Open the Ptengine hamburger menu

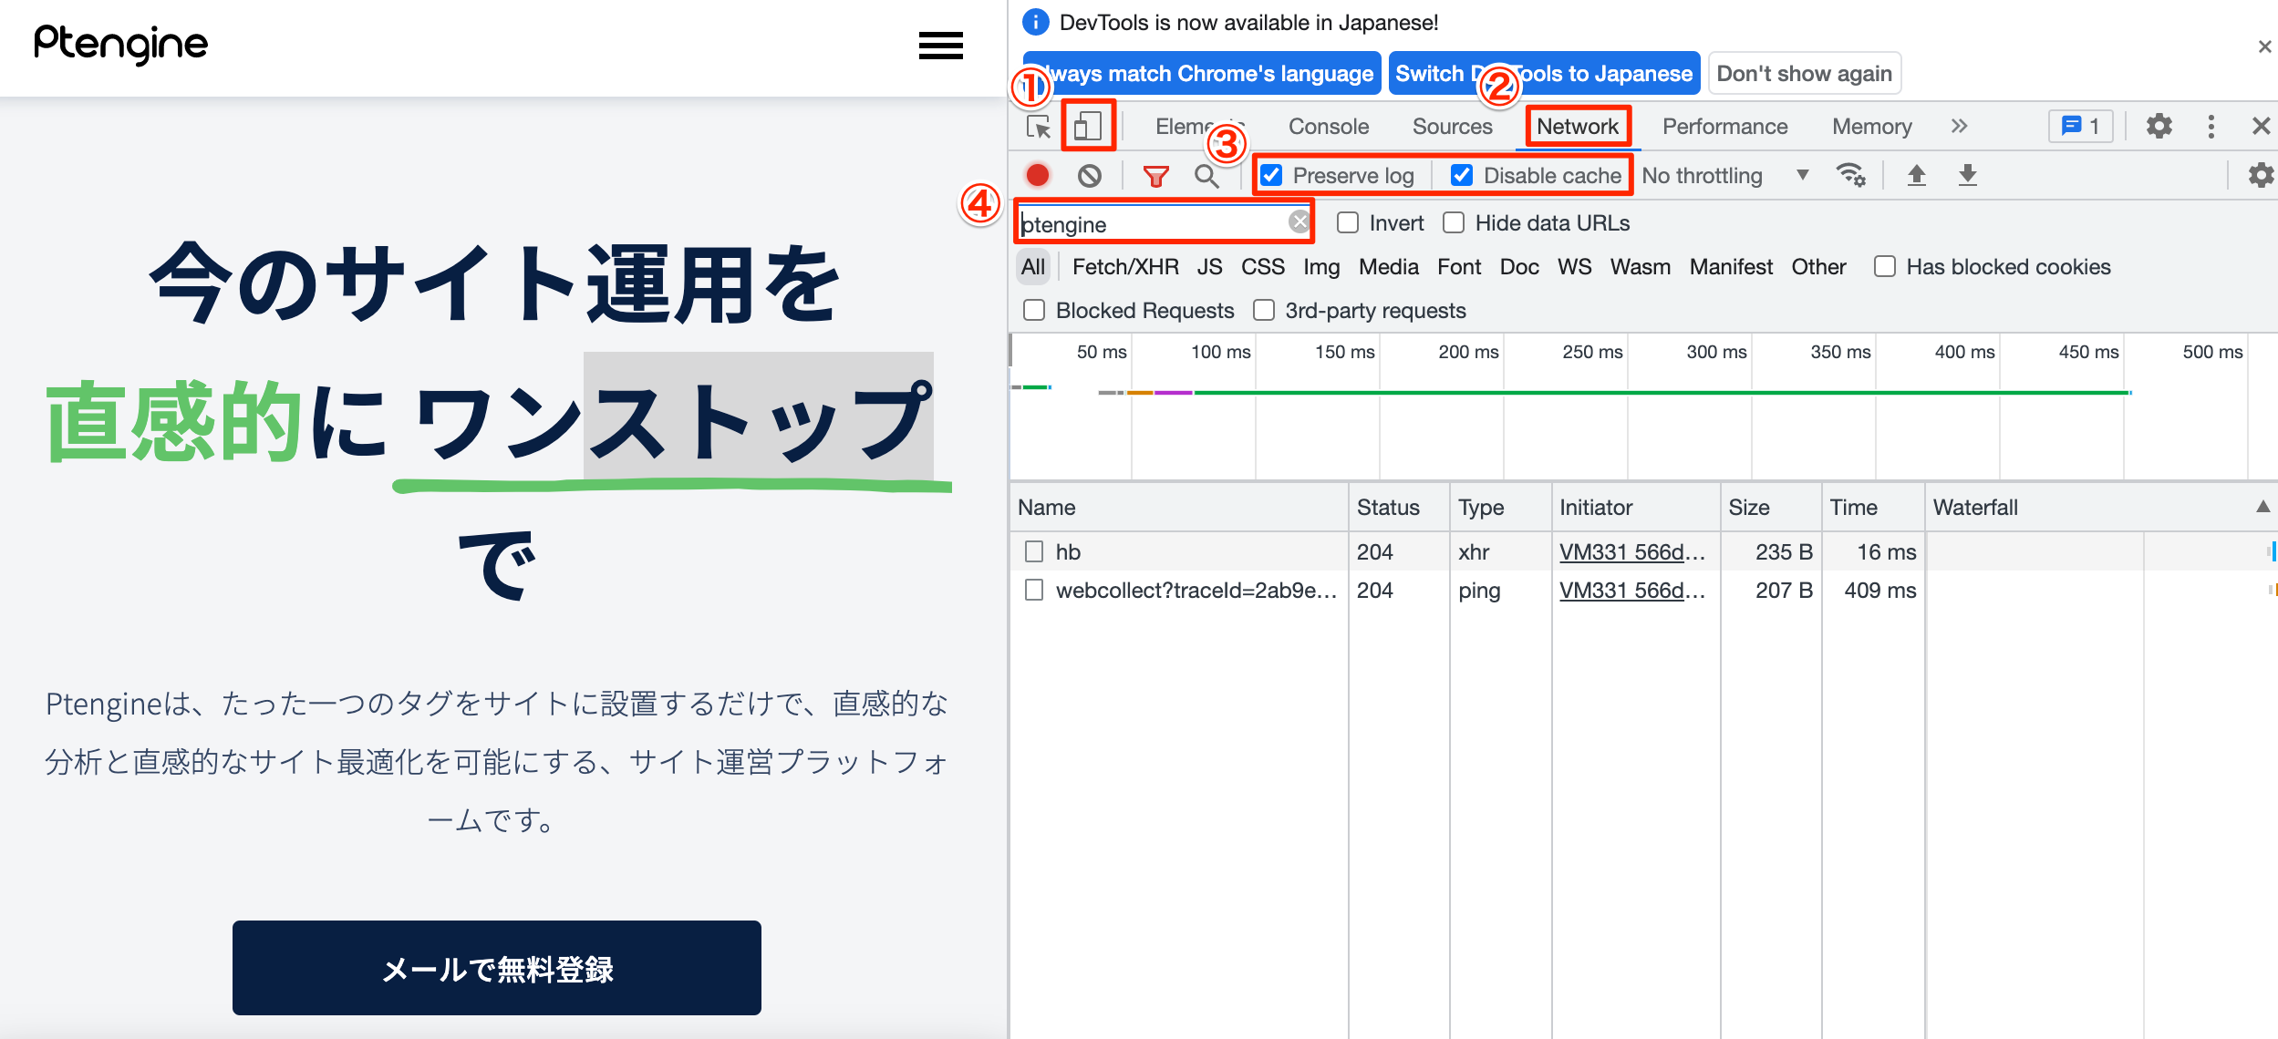point(940,46)
